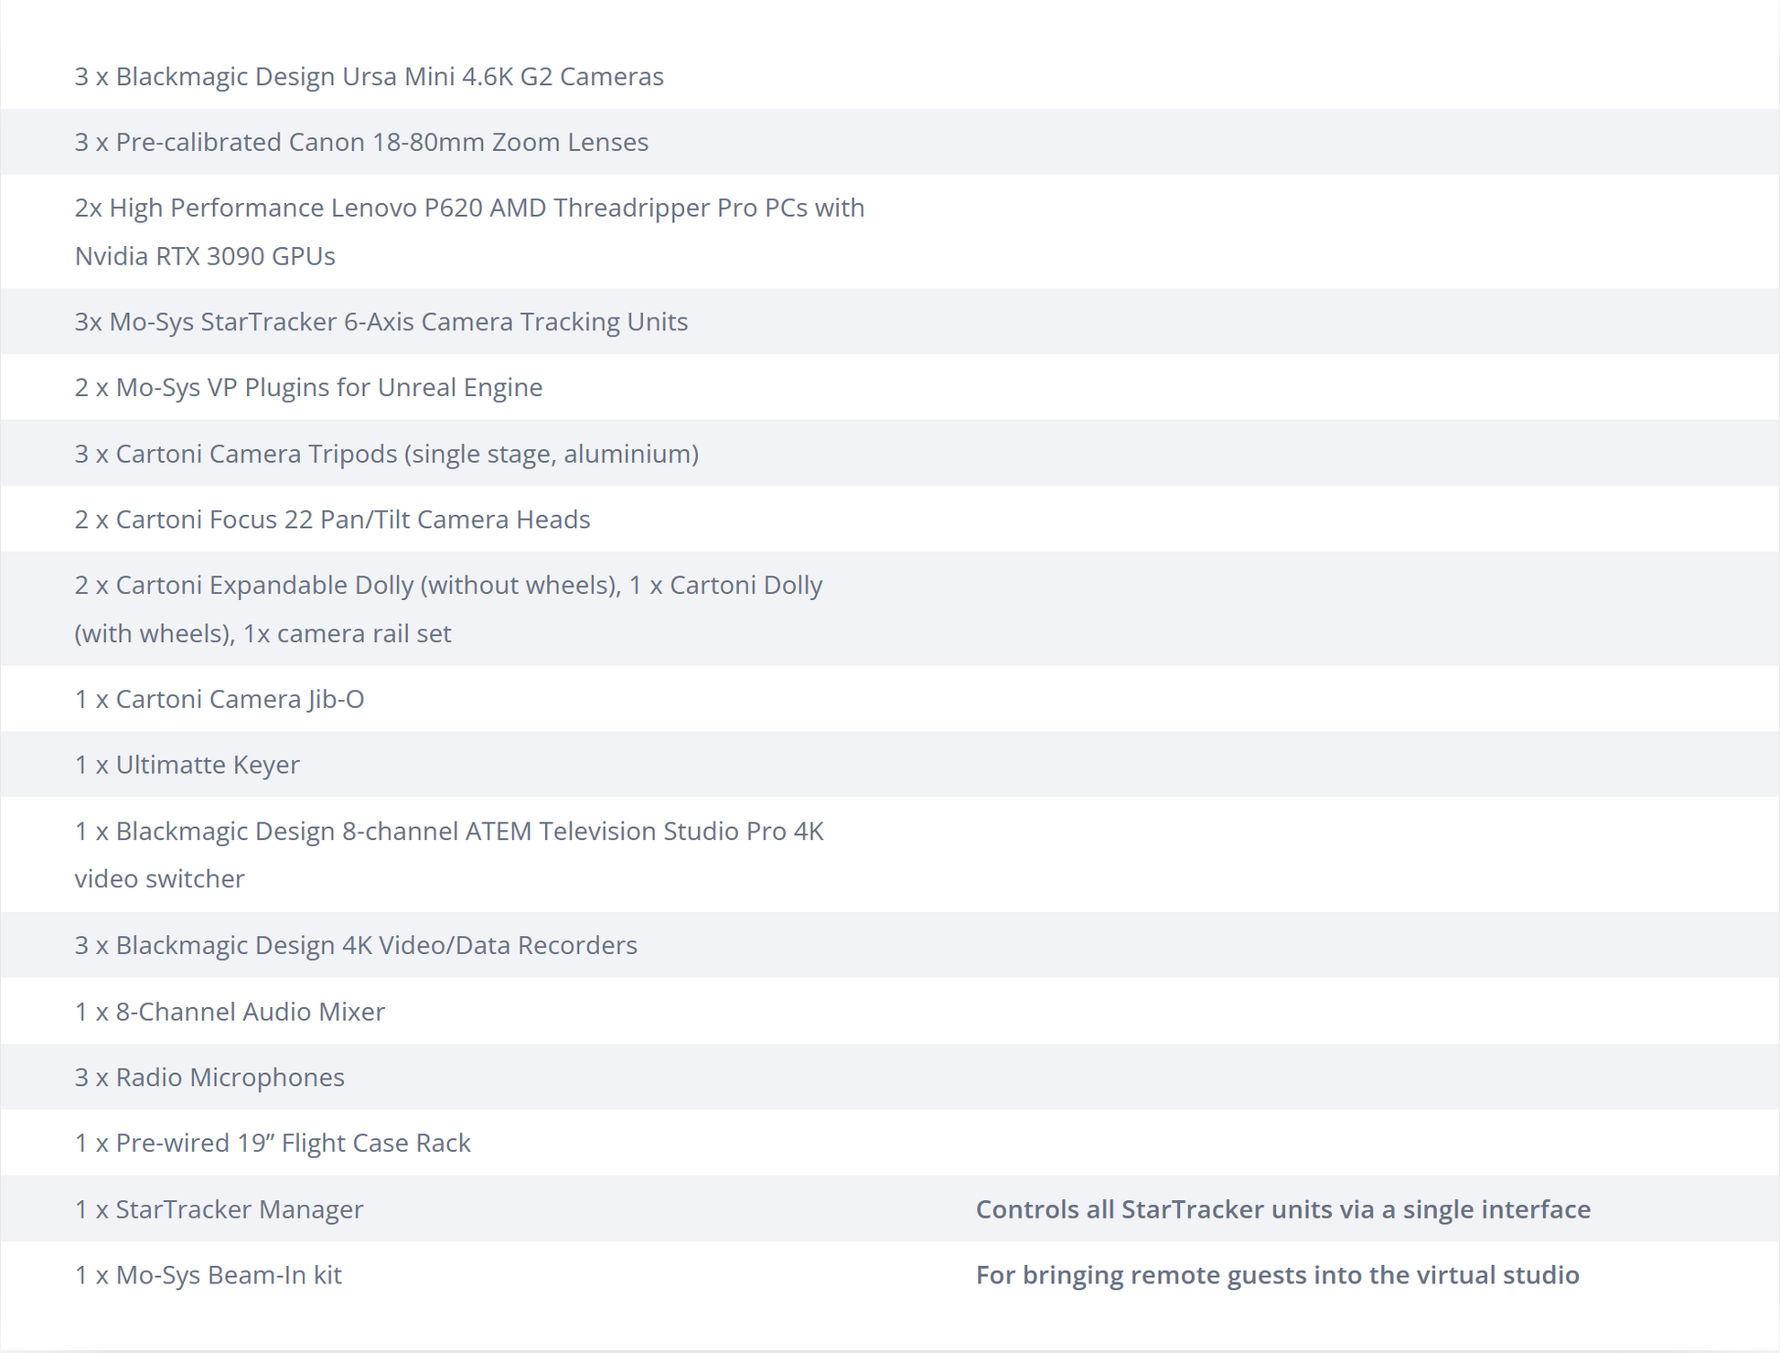Click the Mo-Sys Beam-In kit entry
Viewport: 1780px width, 1353px height.
click(x=208, y=1275)
